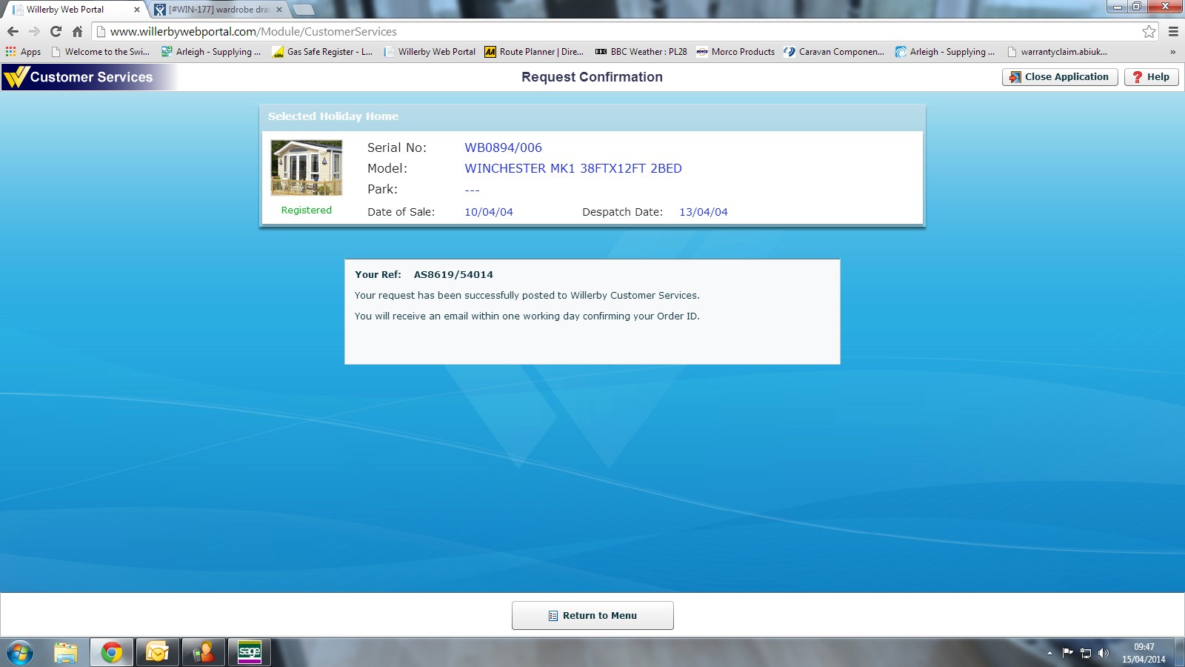Open Windows Explorer folder in taskbar
Screen dimensions: 1185x667
66,652
